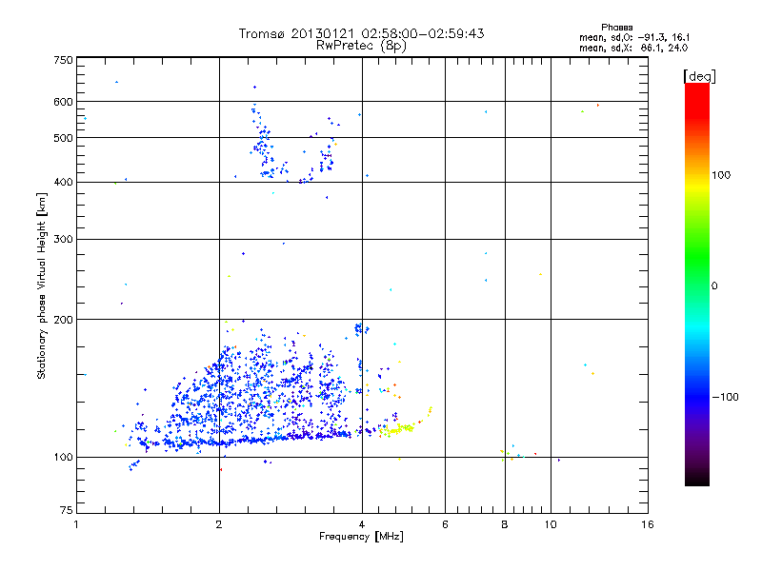Click the y-axis tick label '200'
762x571 pixels.
[63, 320]
